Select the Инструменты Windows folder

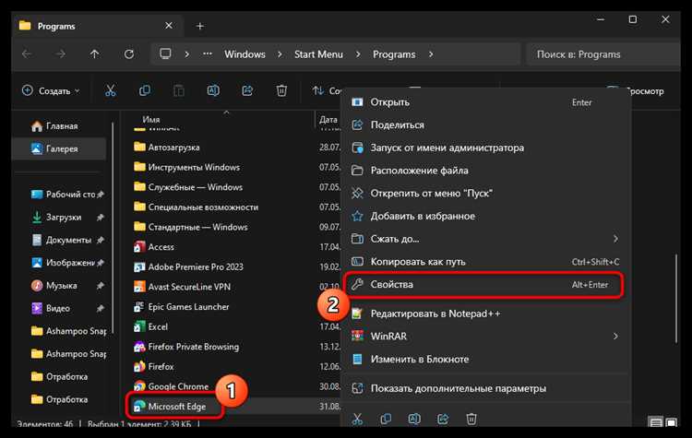point(186,167)
